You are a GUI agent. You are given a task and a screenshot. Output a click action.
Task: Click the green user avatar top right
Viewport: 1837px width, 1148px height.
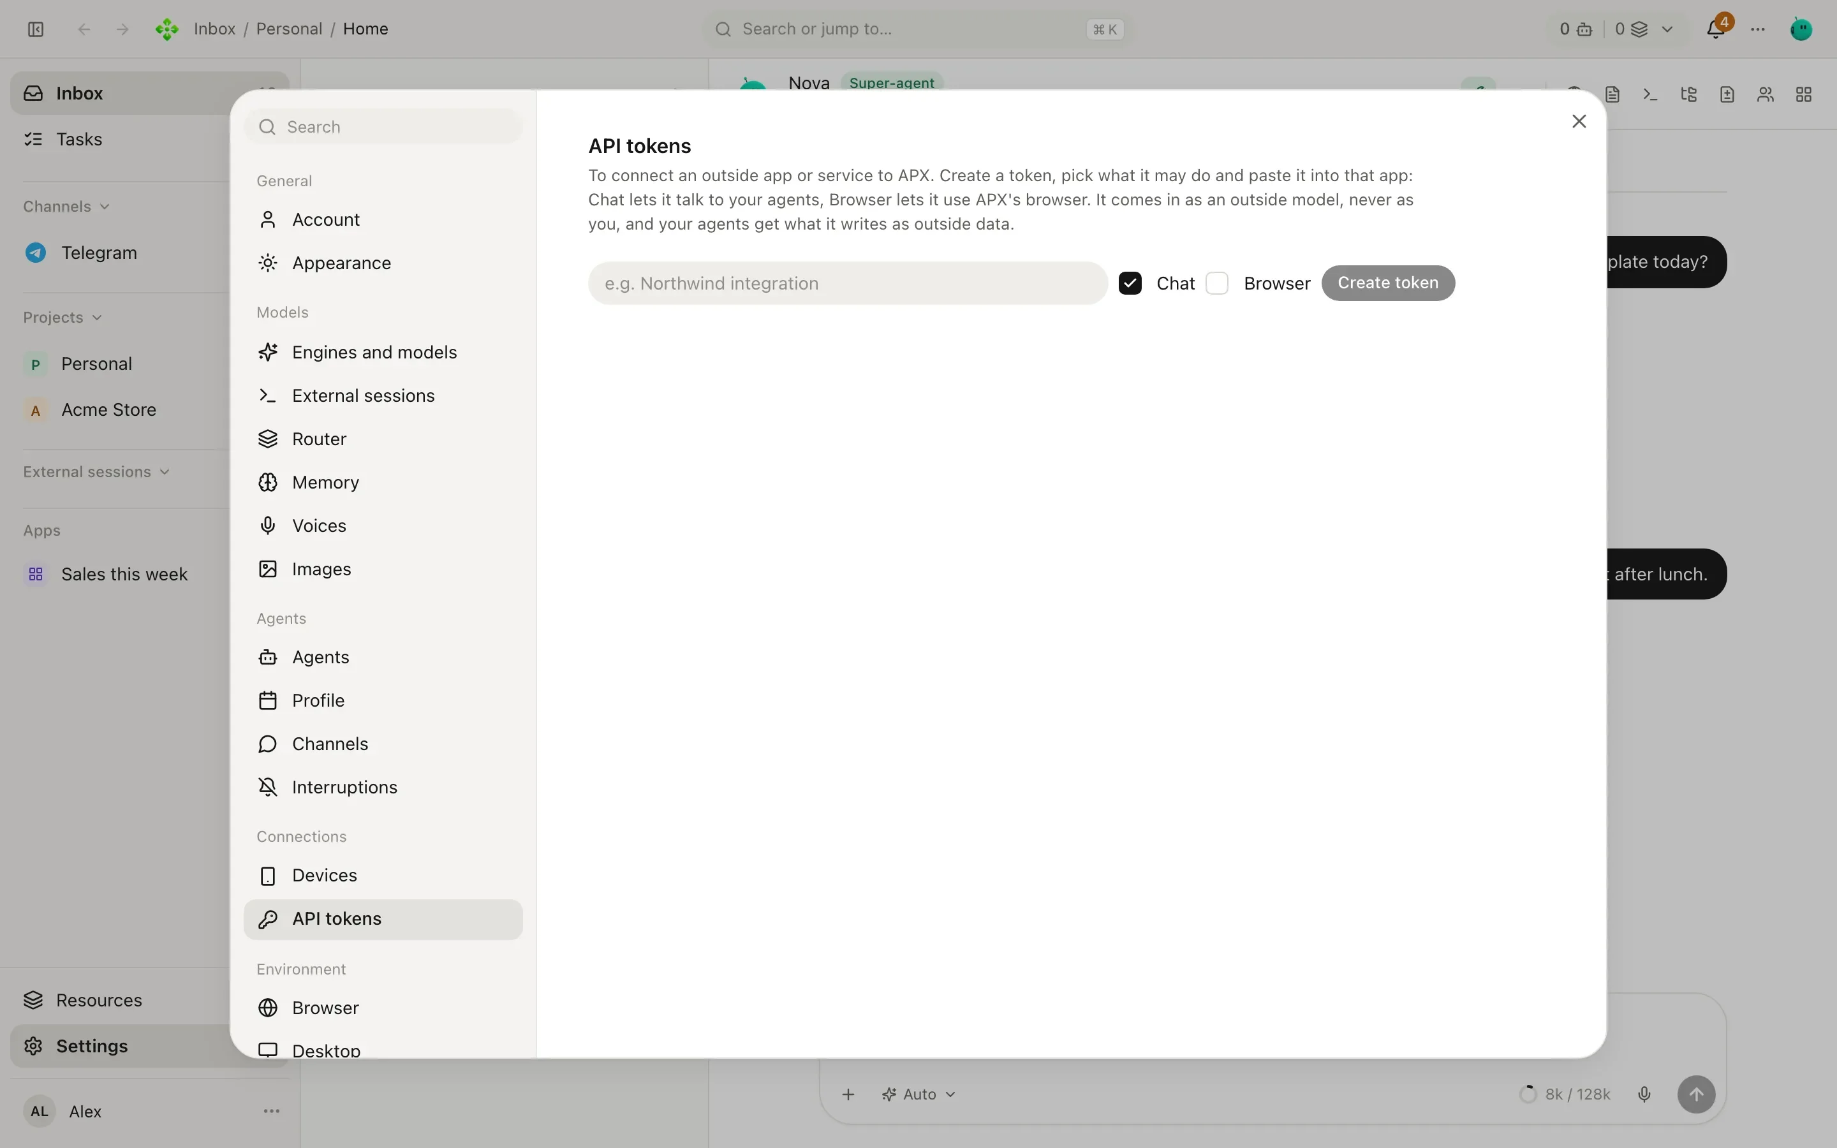(1801, 29)
